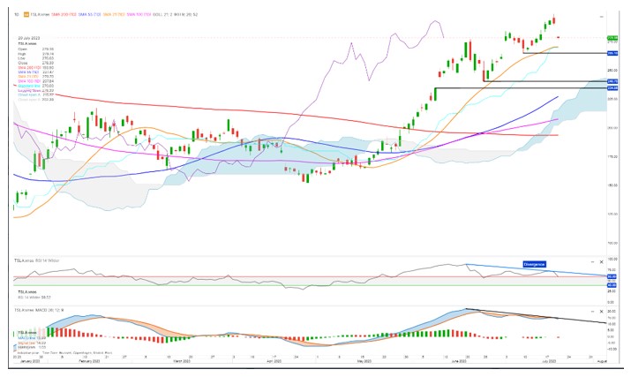Click the Close price row in the data box
Image resolution: width=631 pixels, height=377 pixels.
36,63
